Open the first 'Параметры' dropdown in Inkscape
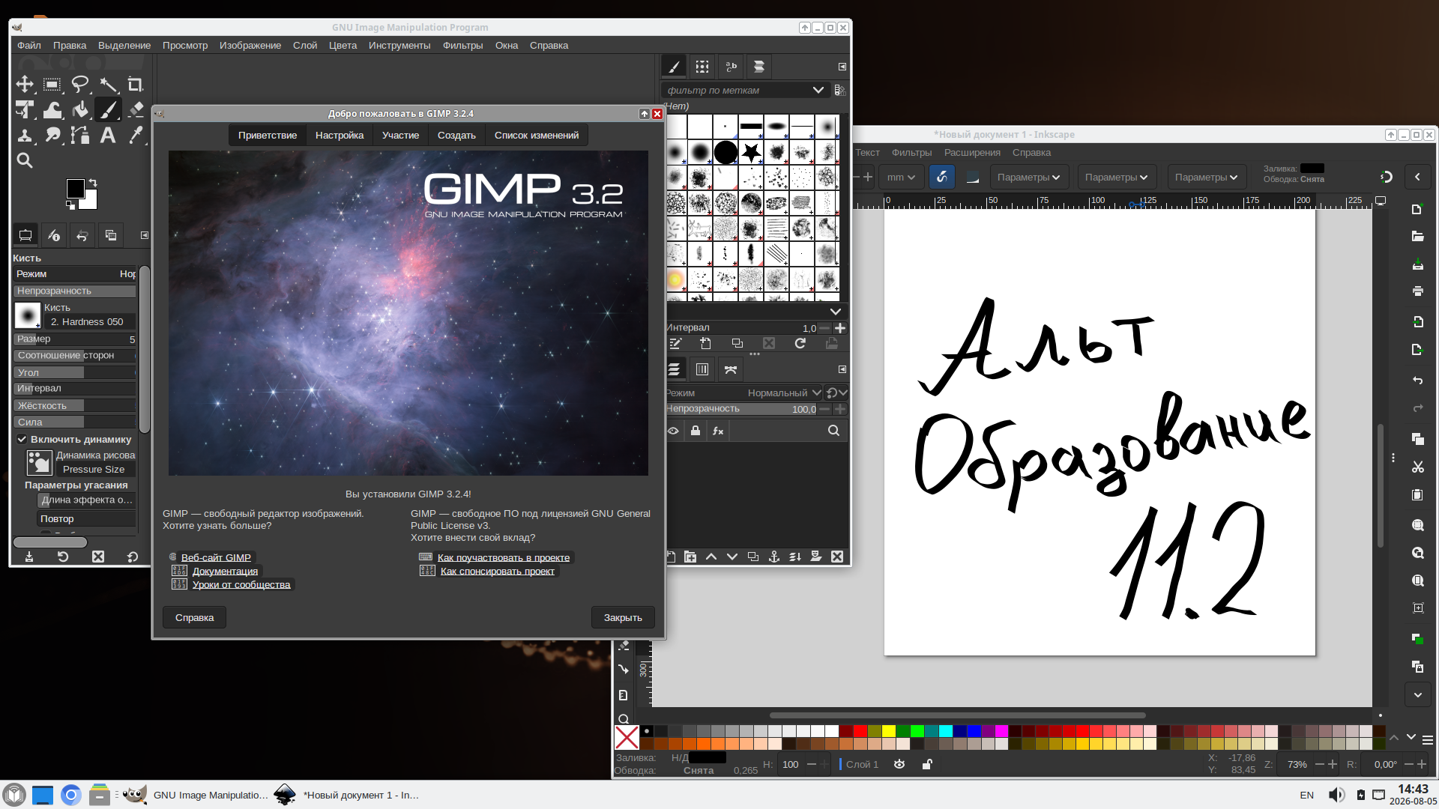 pos(1028,178)
